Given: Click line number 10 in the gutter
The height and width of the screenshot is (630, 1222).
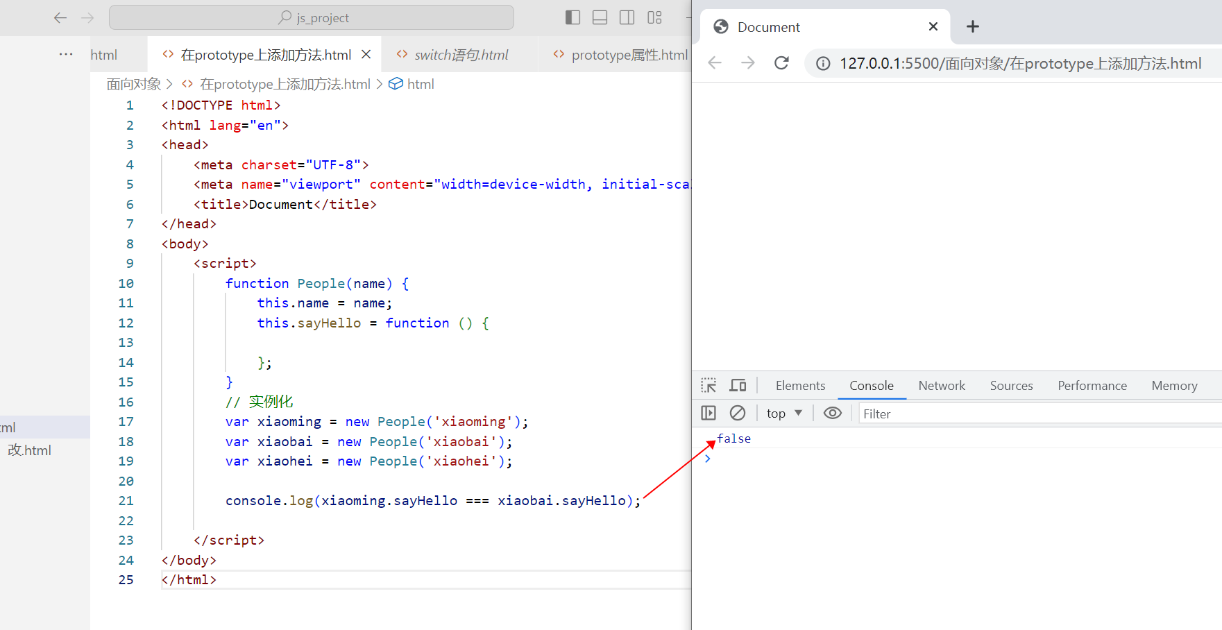Looking at the screenshot, I should pos(126,283).
